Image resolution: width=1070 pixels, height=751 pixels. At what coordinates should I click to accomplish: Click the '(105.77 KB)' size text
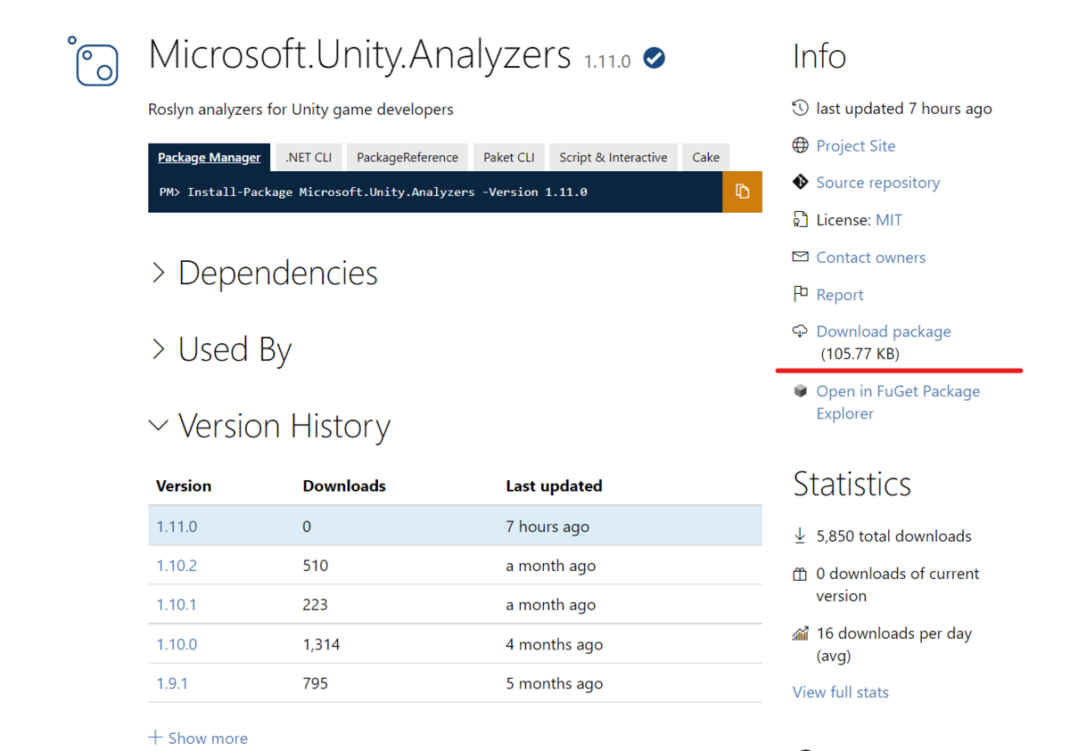[860, 354]
